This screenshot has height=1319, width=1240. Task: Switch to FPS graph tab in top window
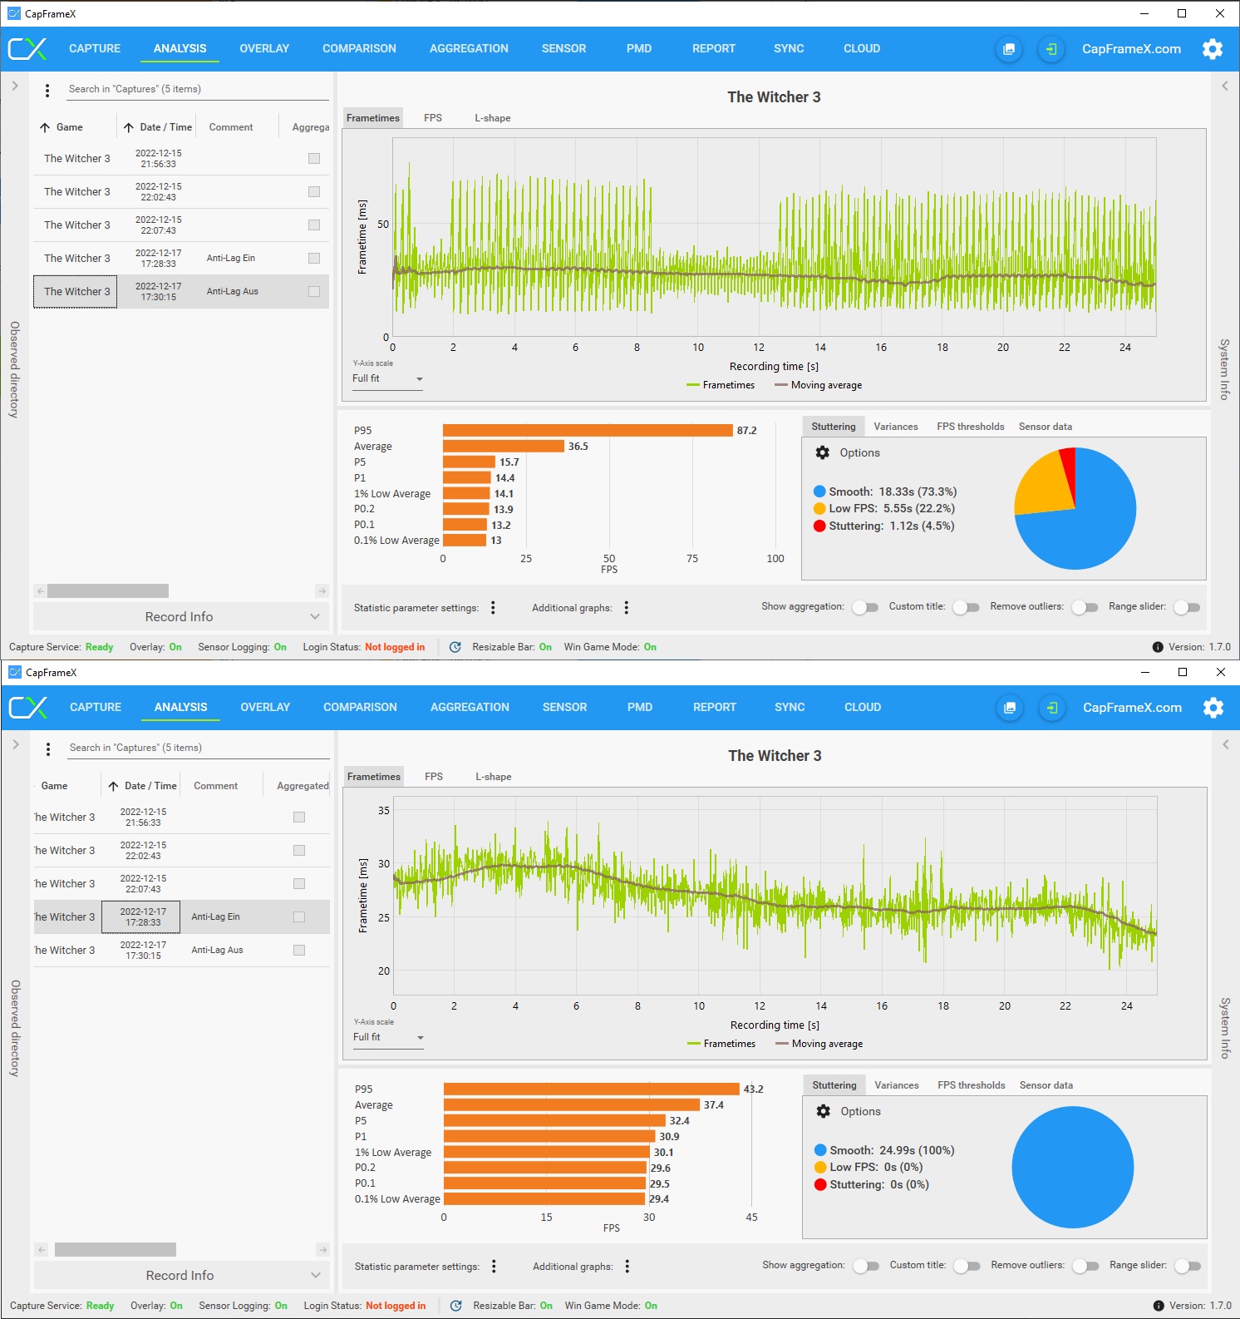coord(432,118)
